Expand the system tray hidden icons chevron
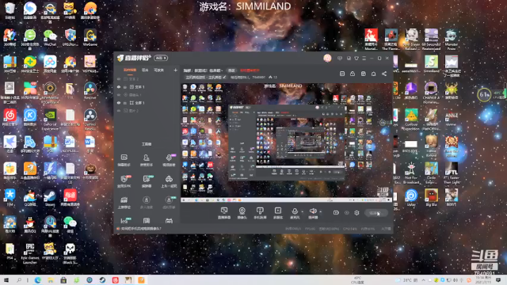The height and width of the screenshot is (285, 507). (x=423, y=280)
